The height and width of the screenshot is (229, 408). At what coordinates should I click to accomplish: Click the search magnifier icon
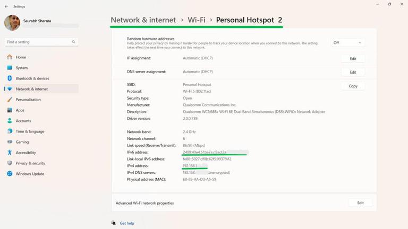pyautogui.click(x=74, y=42)
